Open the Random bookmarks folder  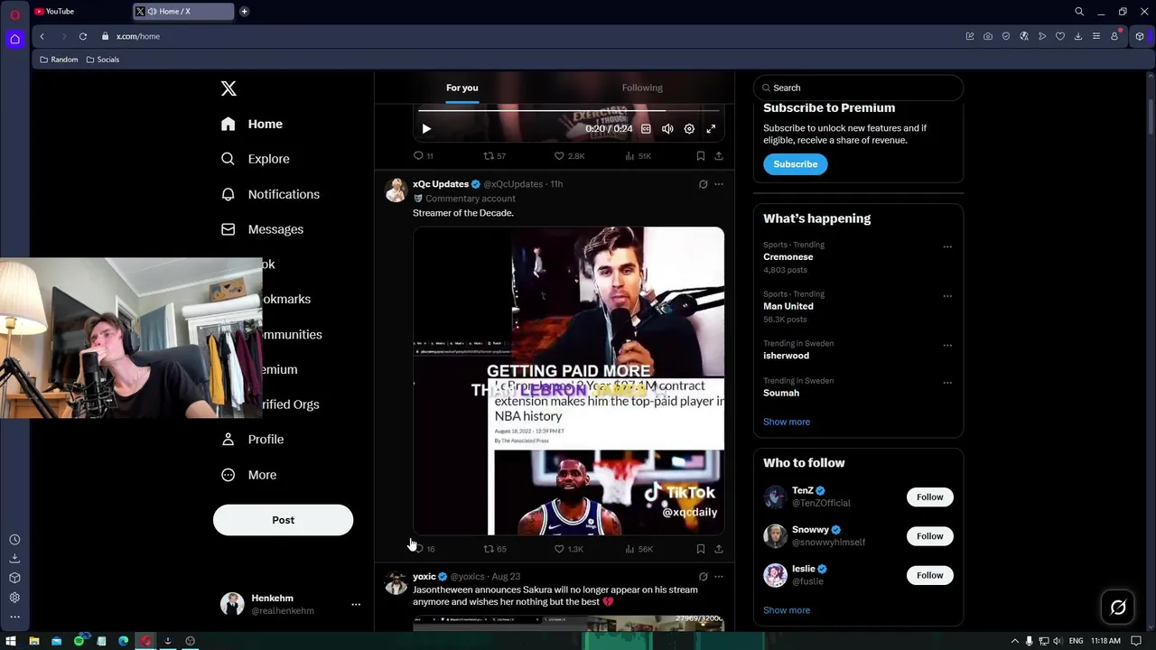(59, 60)
